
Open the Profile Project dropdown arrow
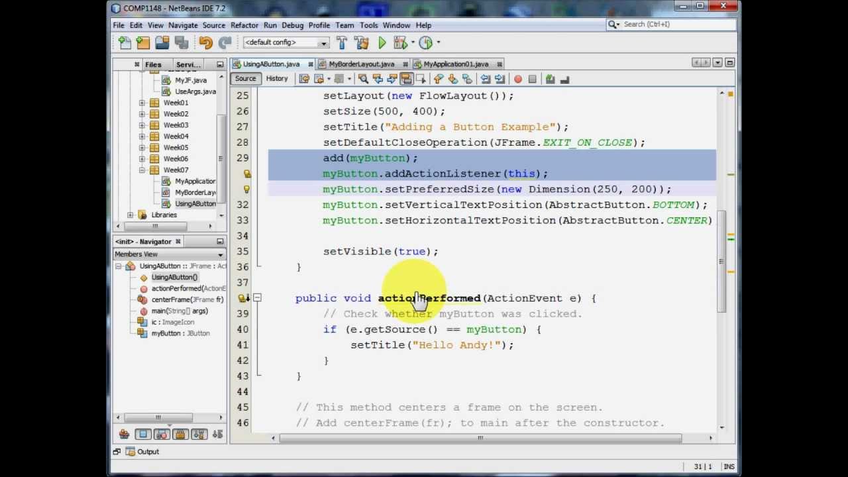(438, 43)
